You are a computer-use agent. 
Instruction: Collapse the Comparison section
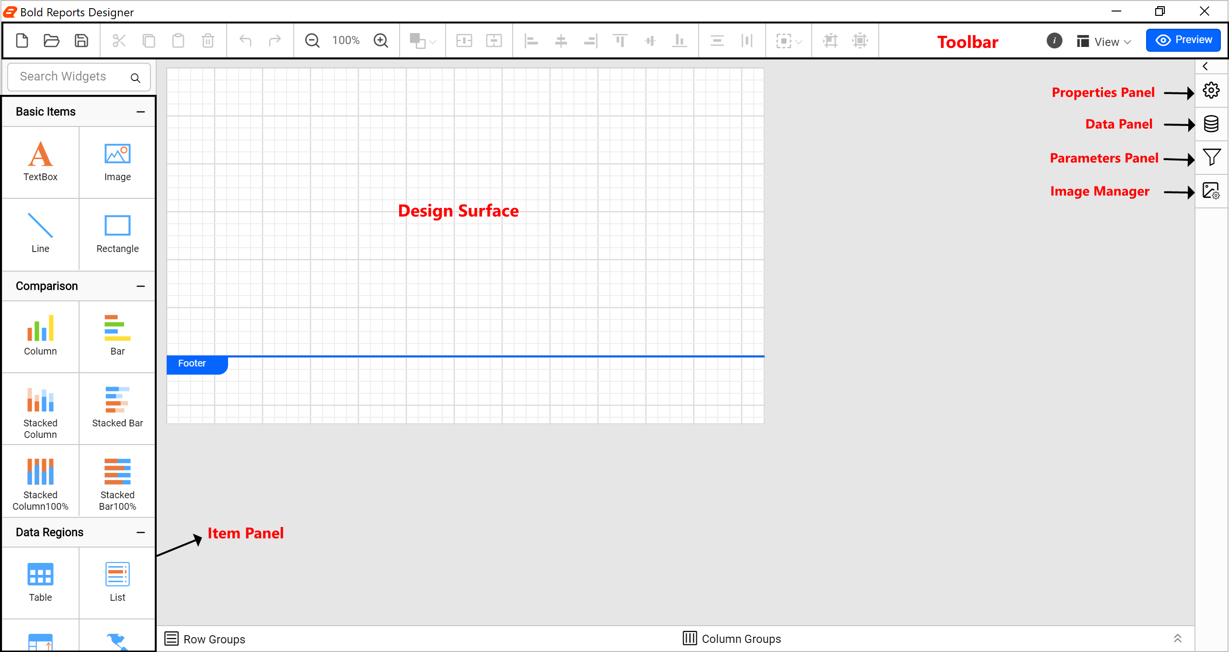click(140, 286)
